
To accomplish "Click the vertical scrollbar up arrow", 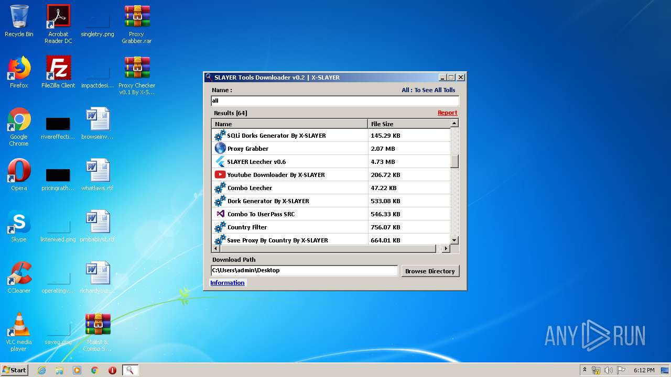I will (454, 123).
